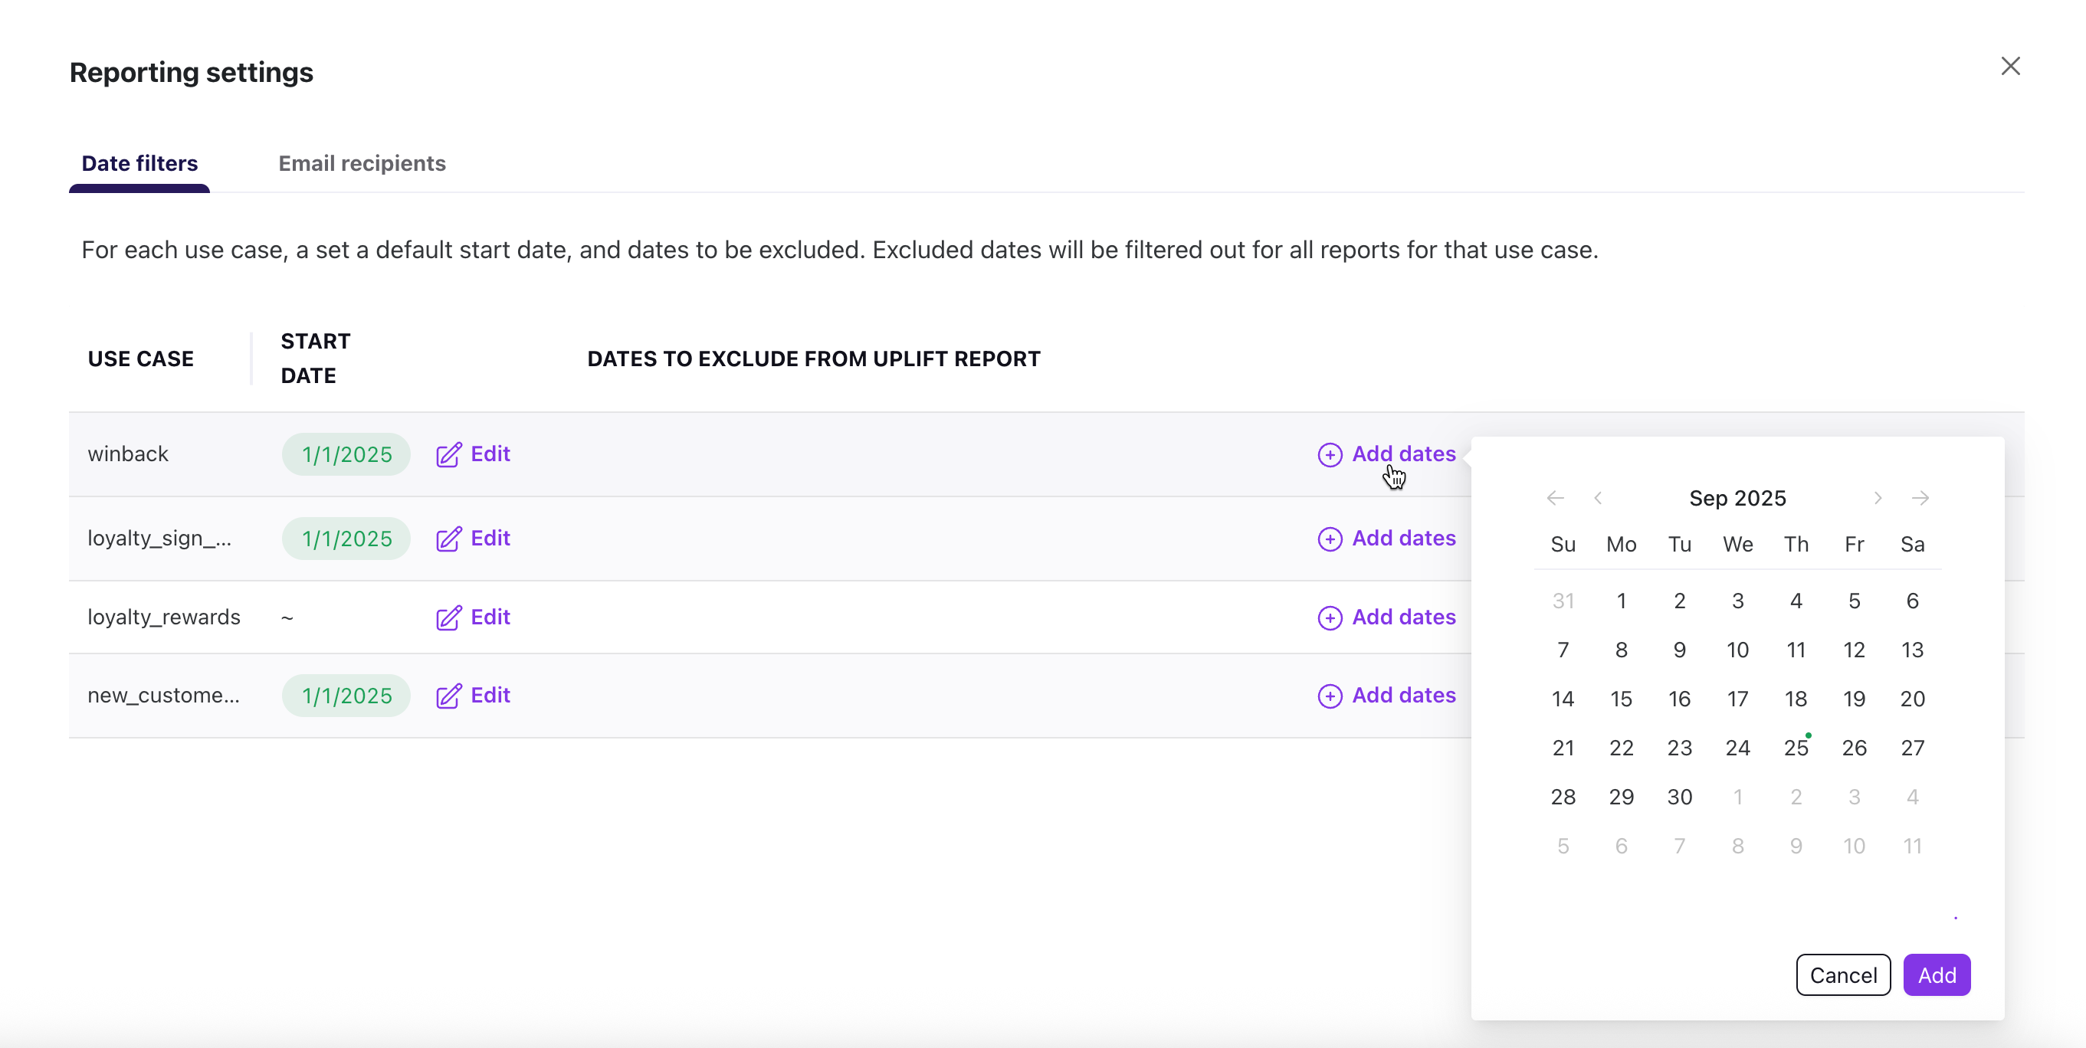
Task: Switch to the Email recipients tab
Action: pyautogui.click(x=362, y=163)
